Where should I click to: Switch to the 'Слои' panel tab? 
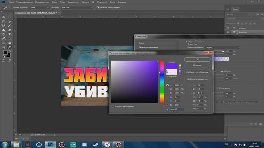[235, 9]
